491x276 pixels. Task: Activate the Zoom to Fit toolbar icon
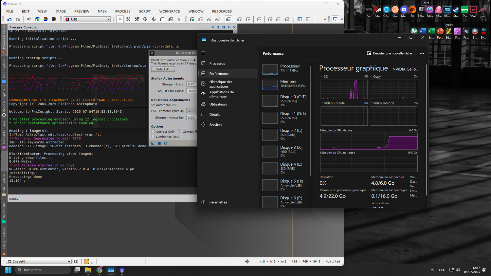pyautogui.click(x=128, y=19)
